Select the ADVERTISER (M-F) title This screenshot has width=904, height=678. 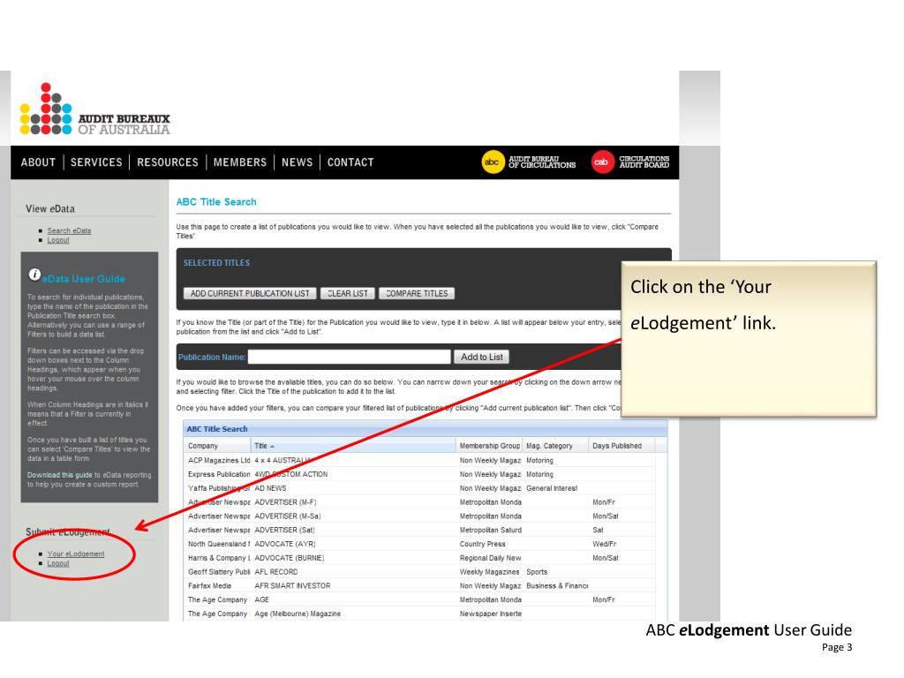(x=285, y=502)
